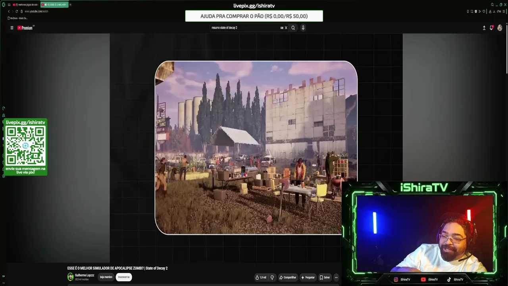Open the McDevs bookmark

[x=18, y=18]
